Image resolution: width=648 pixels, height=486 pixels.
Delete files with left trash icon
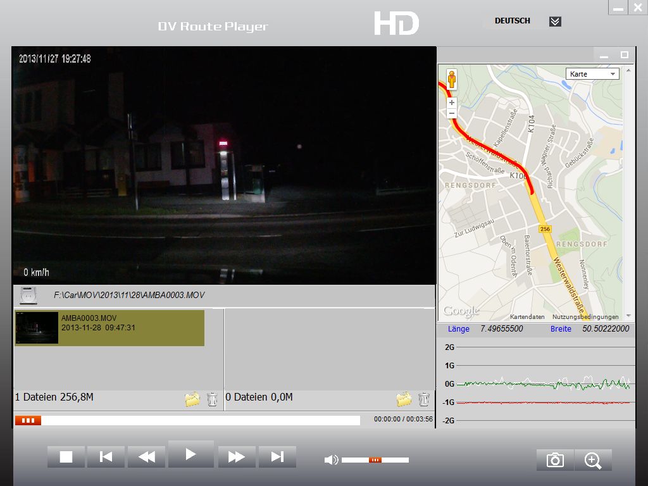click(x=213, y=399)
